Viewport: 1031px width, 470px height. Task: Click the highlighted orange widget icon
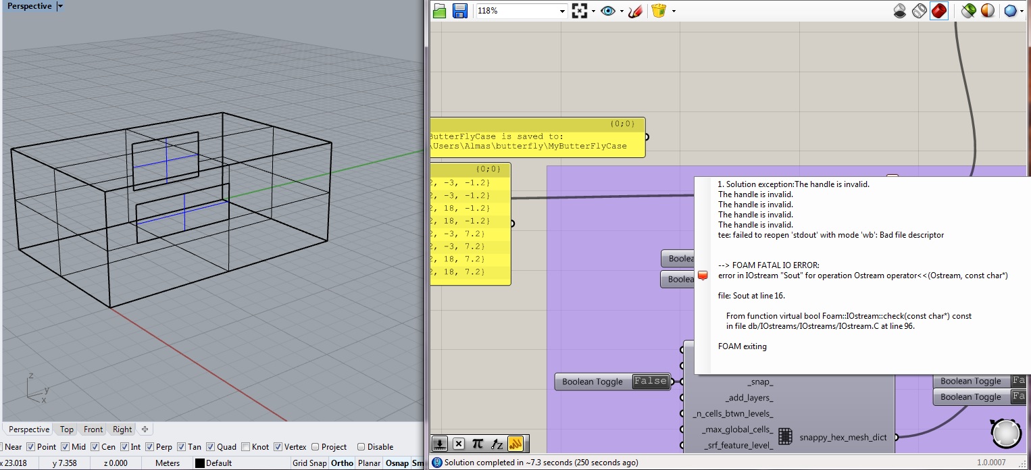[x=515, y=444]
